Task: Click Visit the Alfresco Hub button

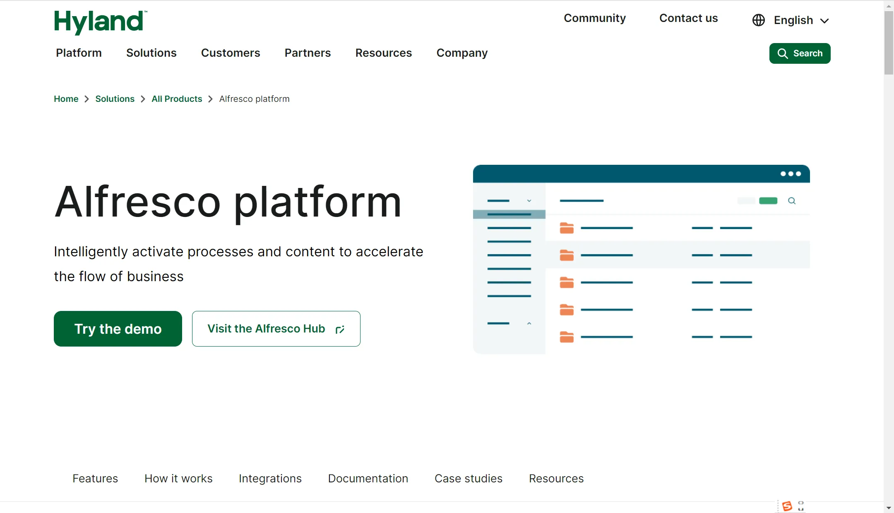Action: click(276, 329)
